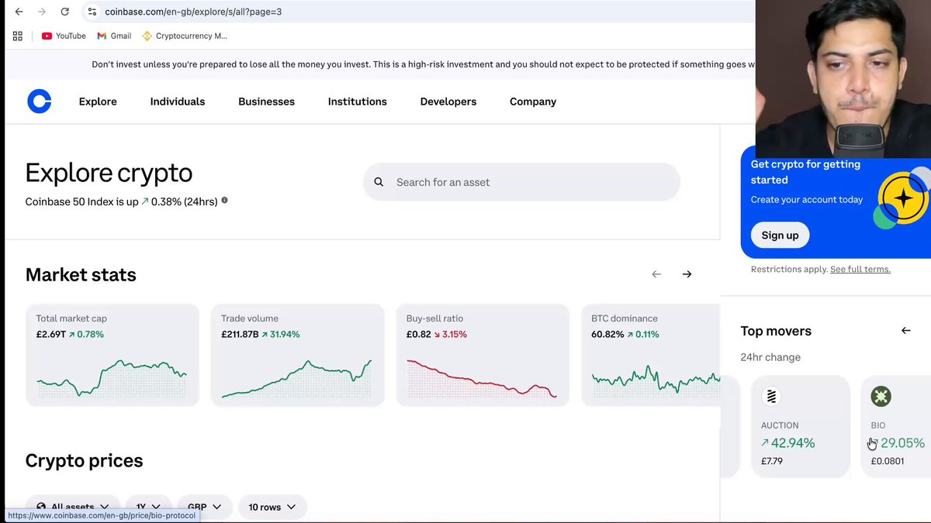This screenshot has width=931, height=523.
Task: Click the £0.0801 BIO price
Action: (x=888, y=461)
